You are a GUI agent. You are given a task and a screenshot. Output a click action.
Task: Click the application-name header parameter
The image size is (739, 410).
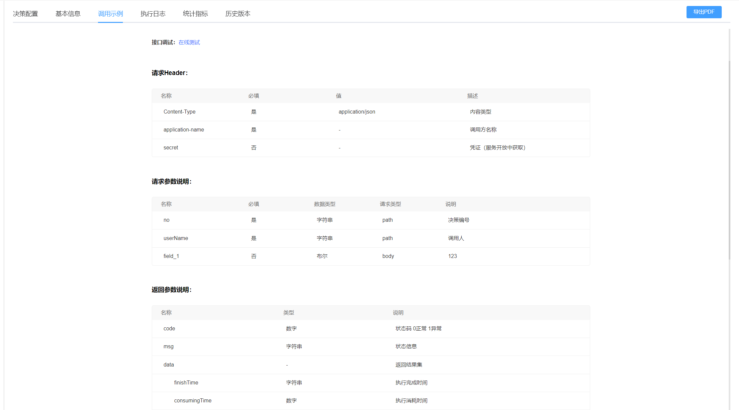pos(184,130)
